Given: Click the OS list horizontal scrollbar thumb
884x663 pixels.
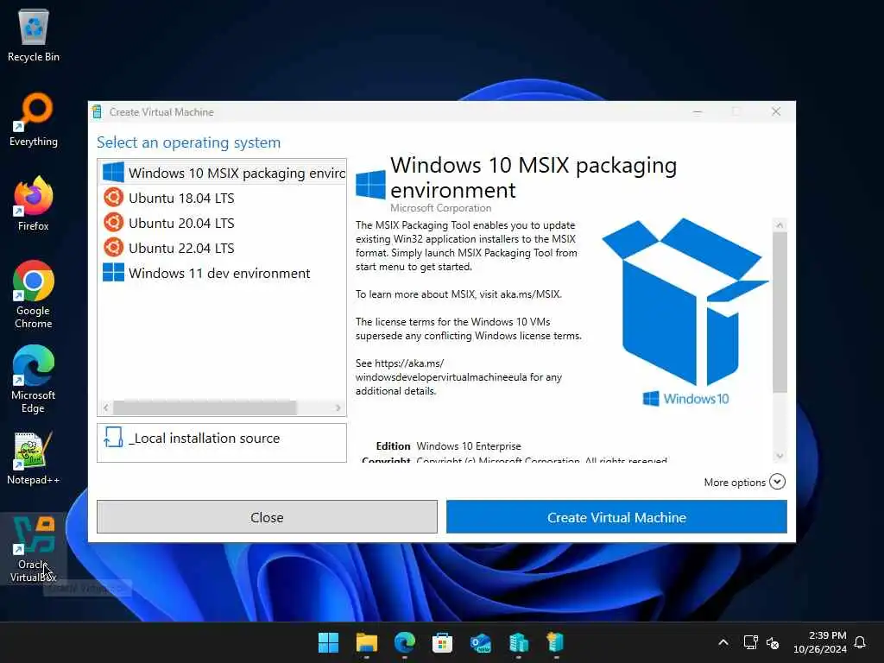Looking at the screenshot, I should coord(205,407).
